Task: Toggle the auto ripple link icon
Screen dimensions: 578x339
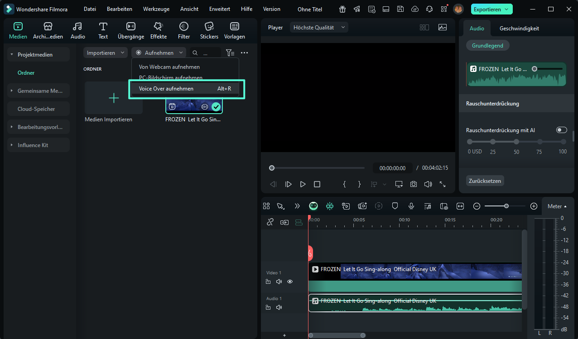Action: [x=284, y=222]
